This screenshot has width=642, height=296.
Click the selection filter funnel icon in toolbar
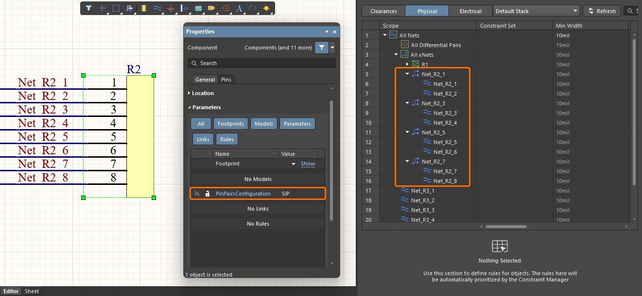(88, 8)
